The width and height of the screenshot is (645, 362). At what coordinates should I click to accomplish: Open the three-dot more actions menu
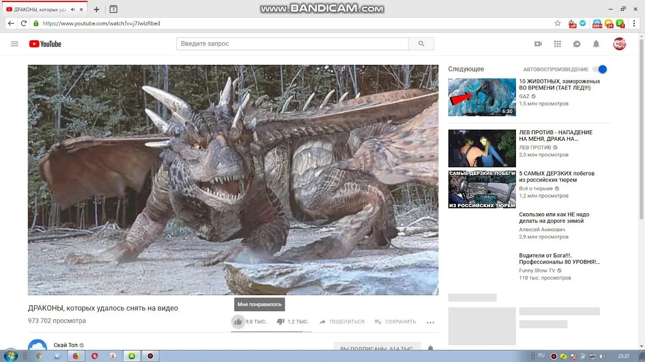pyautogui.click(x=430, y=322)
